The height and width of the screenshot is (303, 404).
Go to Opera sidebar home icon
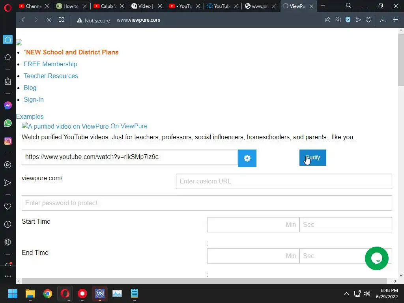(8, 39)
